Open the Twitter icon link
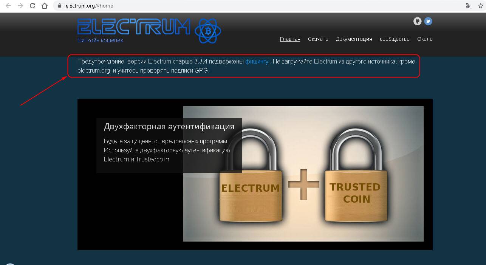Viewport: 486px width, 265px height. (x=428, y=21)
